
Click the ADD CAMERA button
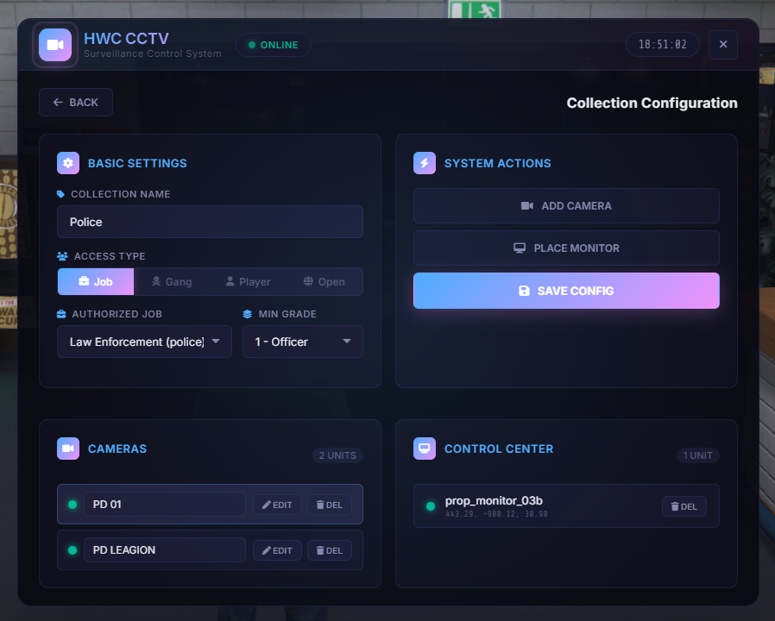566,206
